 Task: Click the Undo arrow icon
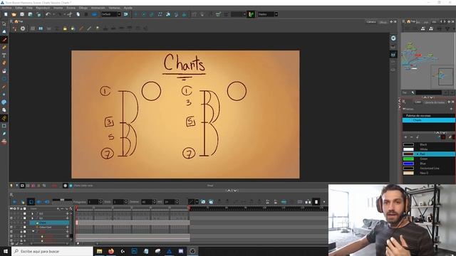[x=48, y=14]
